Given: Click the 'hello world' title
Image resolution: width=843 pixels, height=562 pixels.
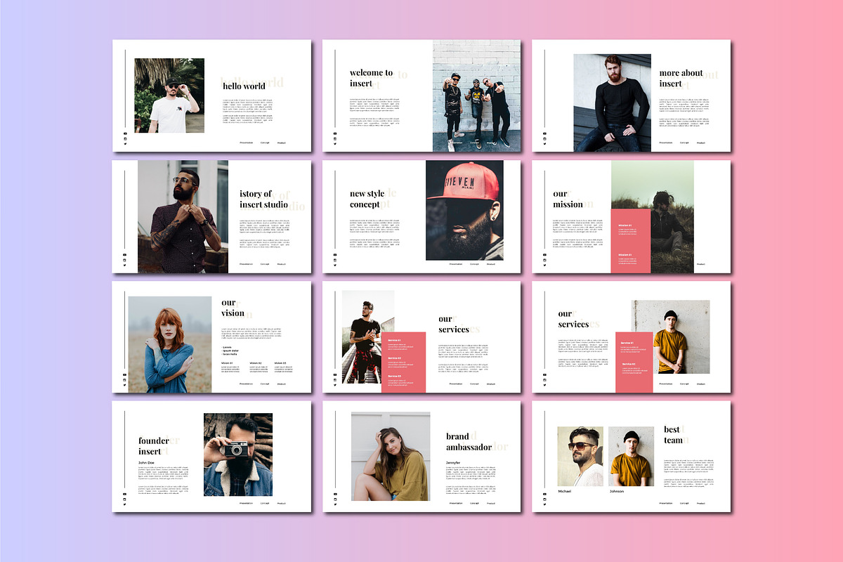Looking at the screenshot, I should 244,86.
